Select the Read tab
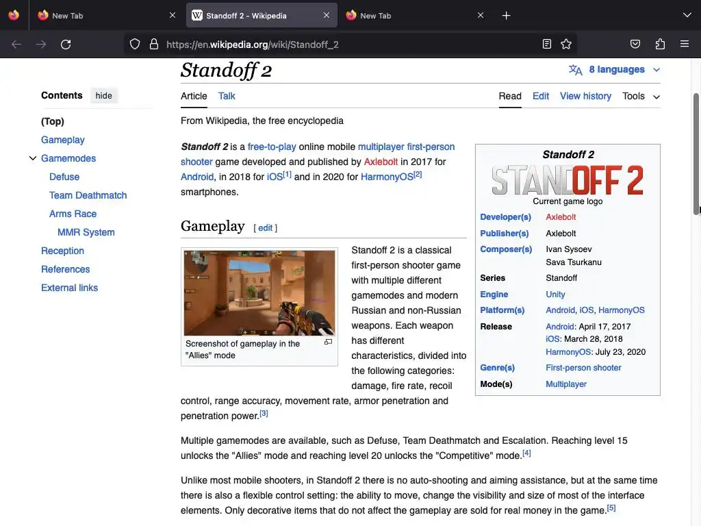 (510, 96)
